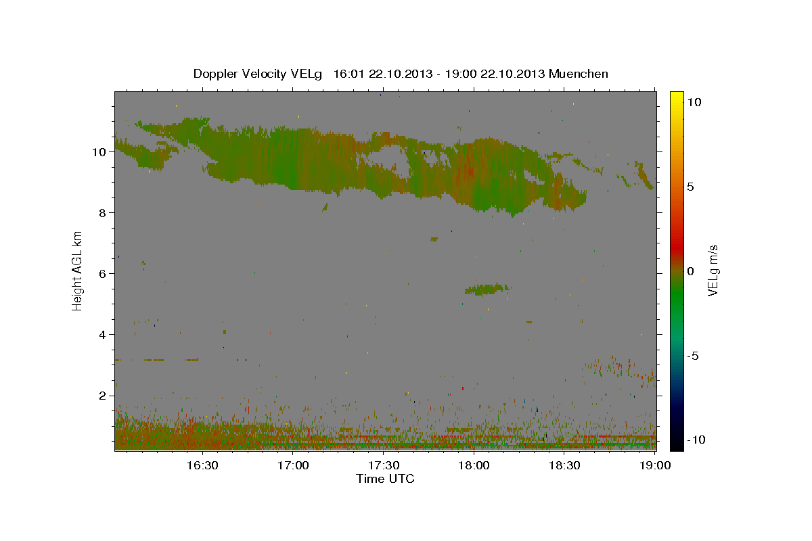Click the colorbar value 5 label
This screenshot has width=812, height=541.
coord(690,187)
